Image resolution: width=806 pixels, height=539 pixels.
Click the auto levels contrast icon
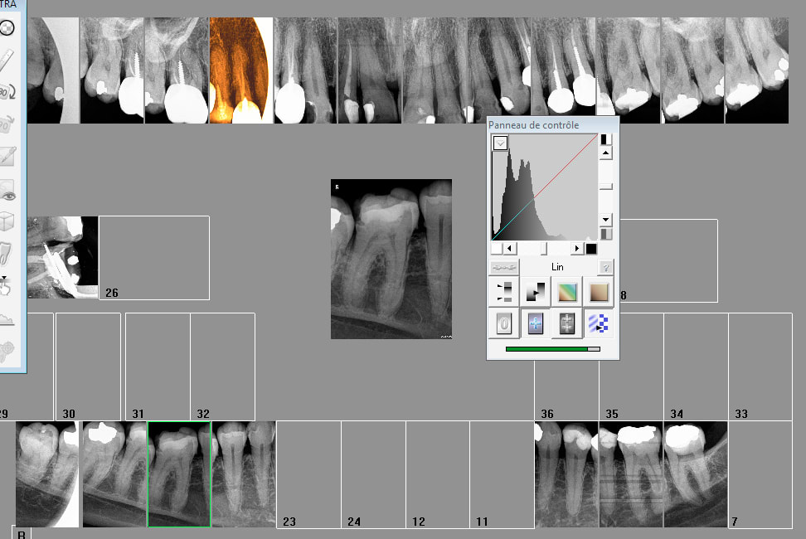[503, 291]
